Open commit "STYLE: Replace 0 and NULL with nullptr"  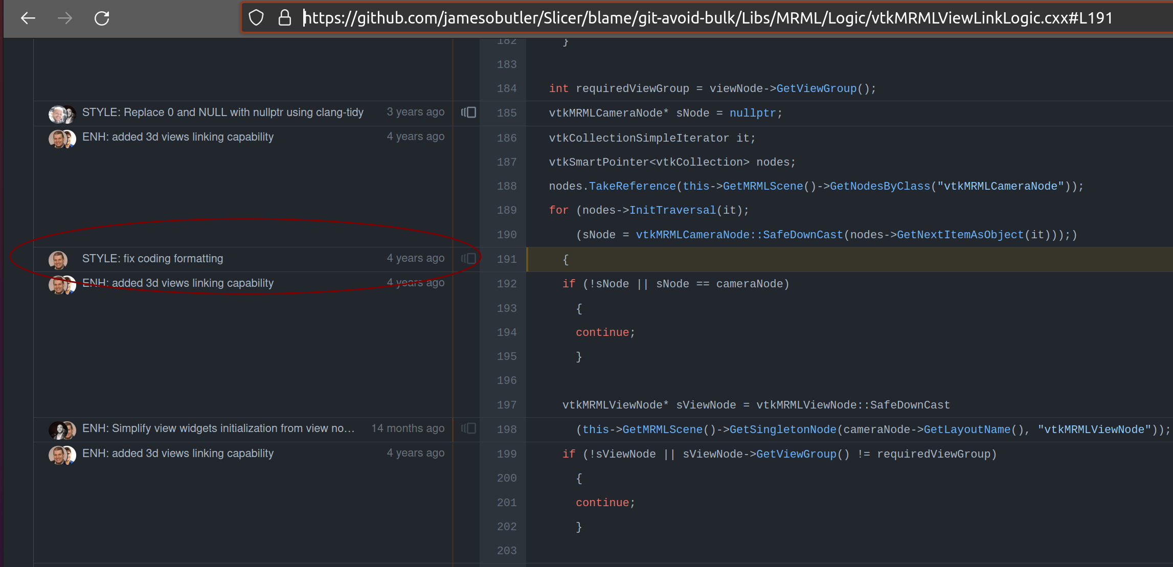coord(223,112)
